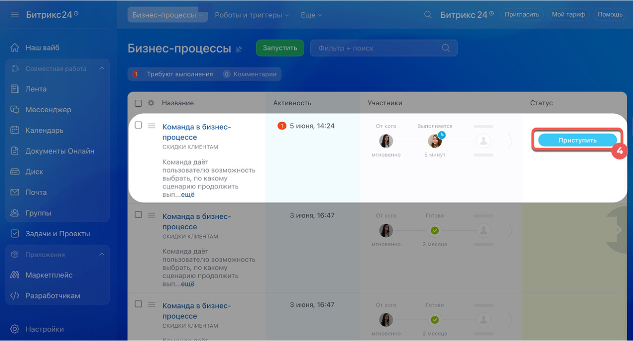Click the Приступить button

pos(577,140)
